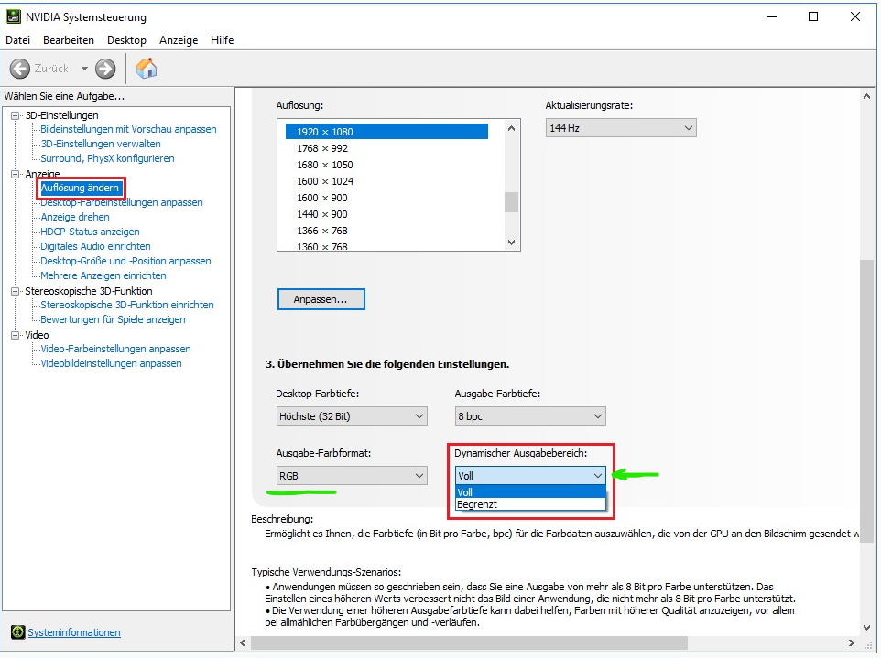Open Video-Farbeinstellungen anpassen
881x658 pixels.
pos(115,349)
